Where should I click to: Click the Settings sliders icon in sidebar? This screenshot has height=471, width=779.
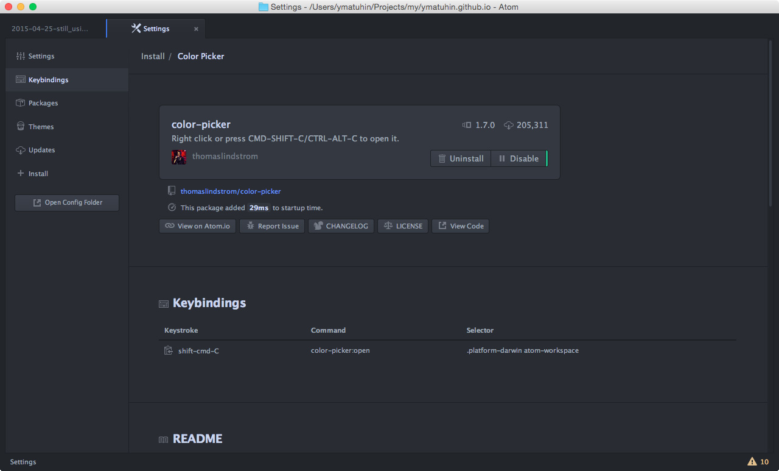(x=21, y=56)
